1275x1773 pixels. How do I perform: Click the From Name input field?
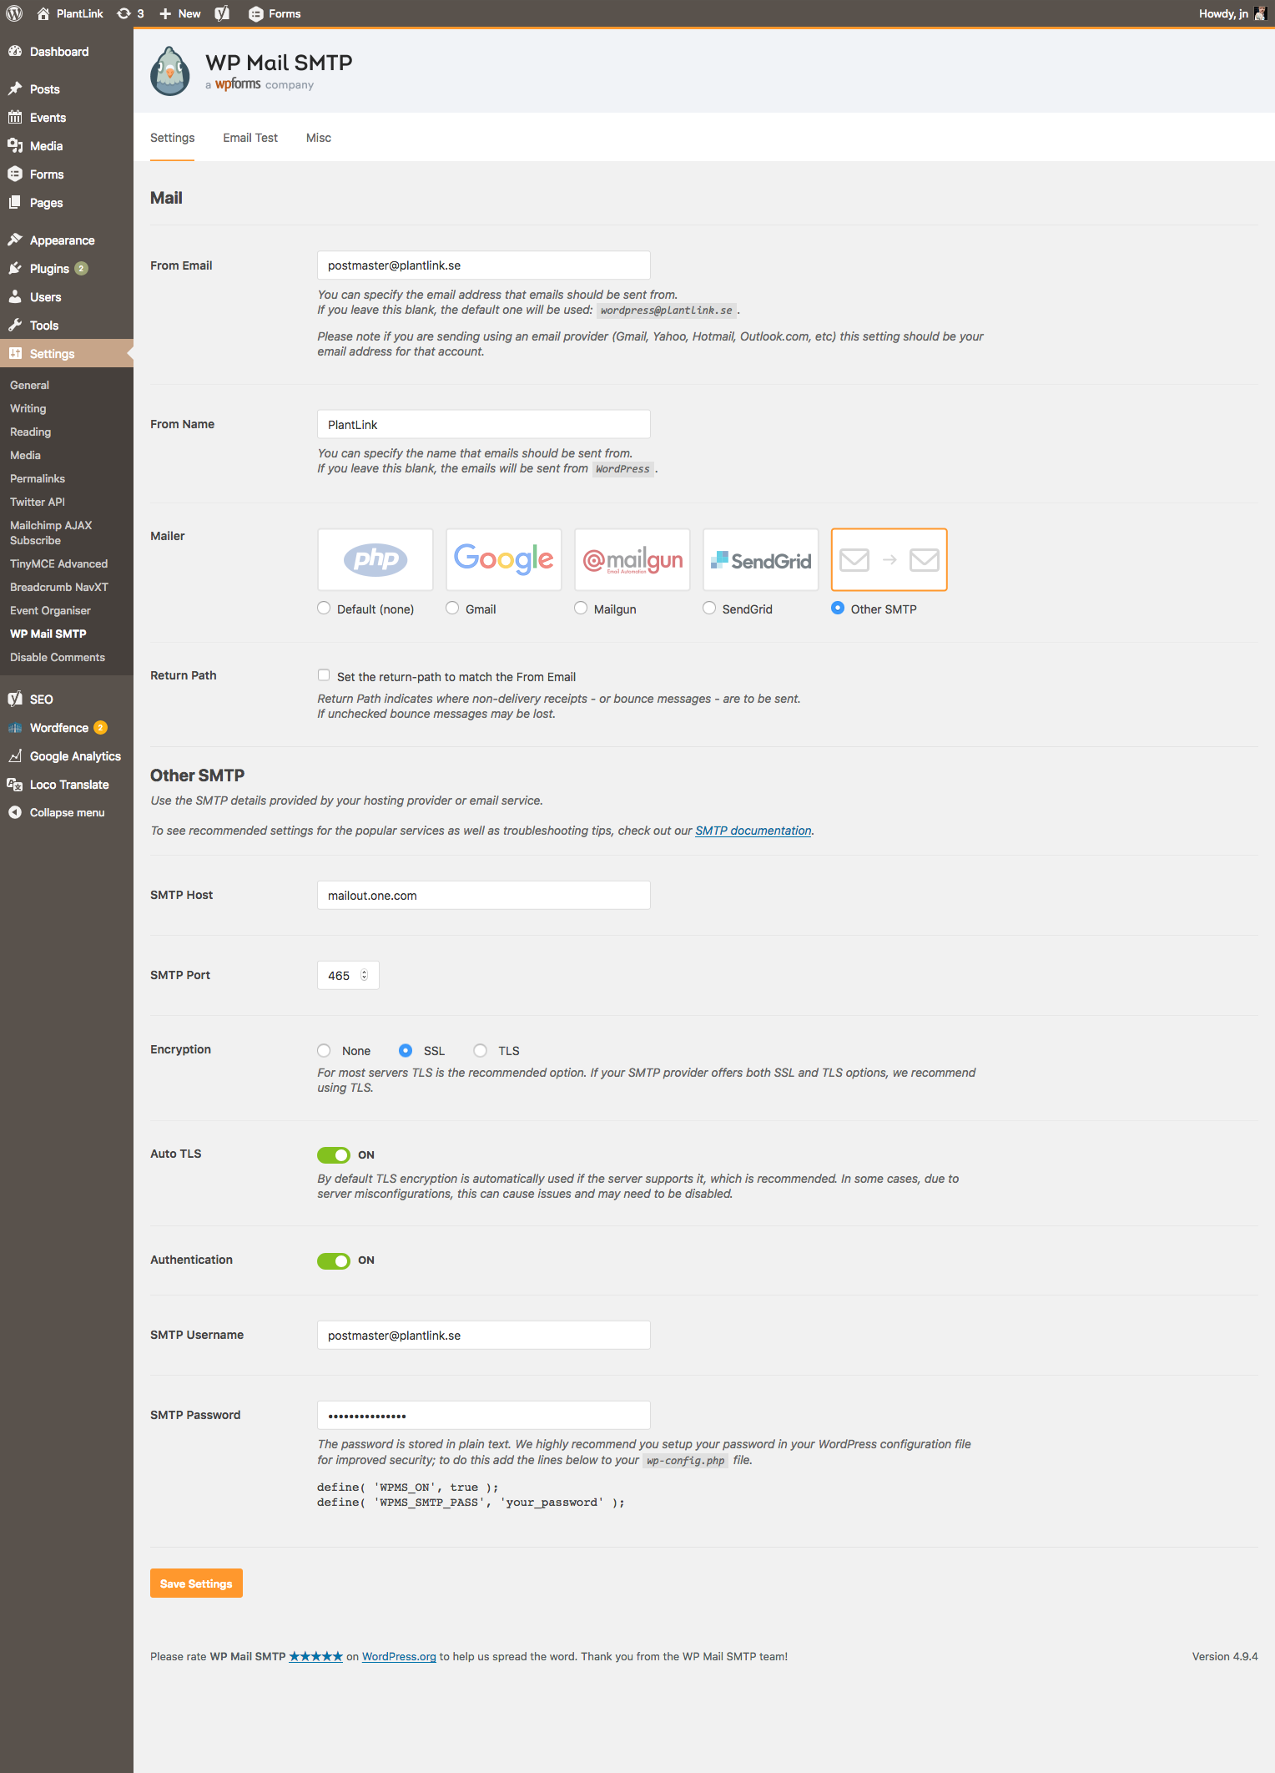484,424
